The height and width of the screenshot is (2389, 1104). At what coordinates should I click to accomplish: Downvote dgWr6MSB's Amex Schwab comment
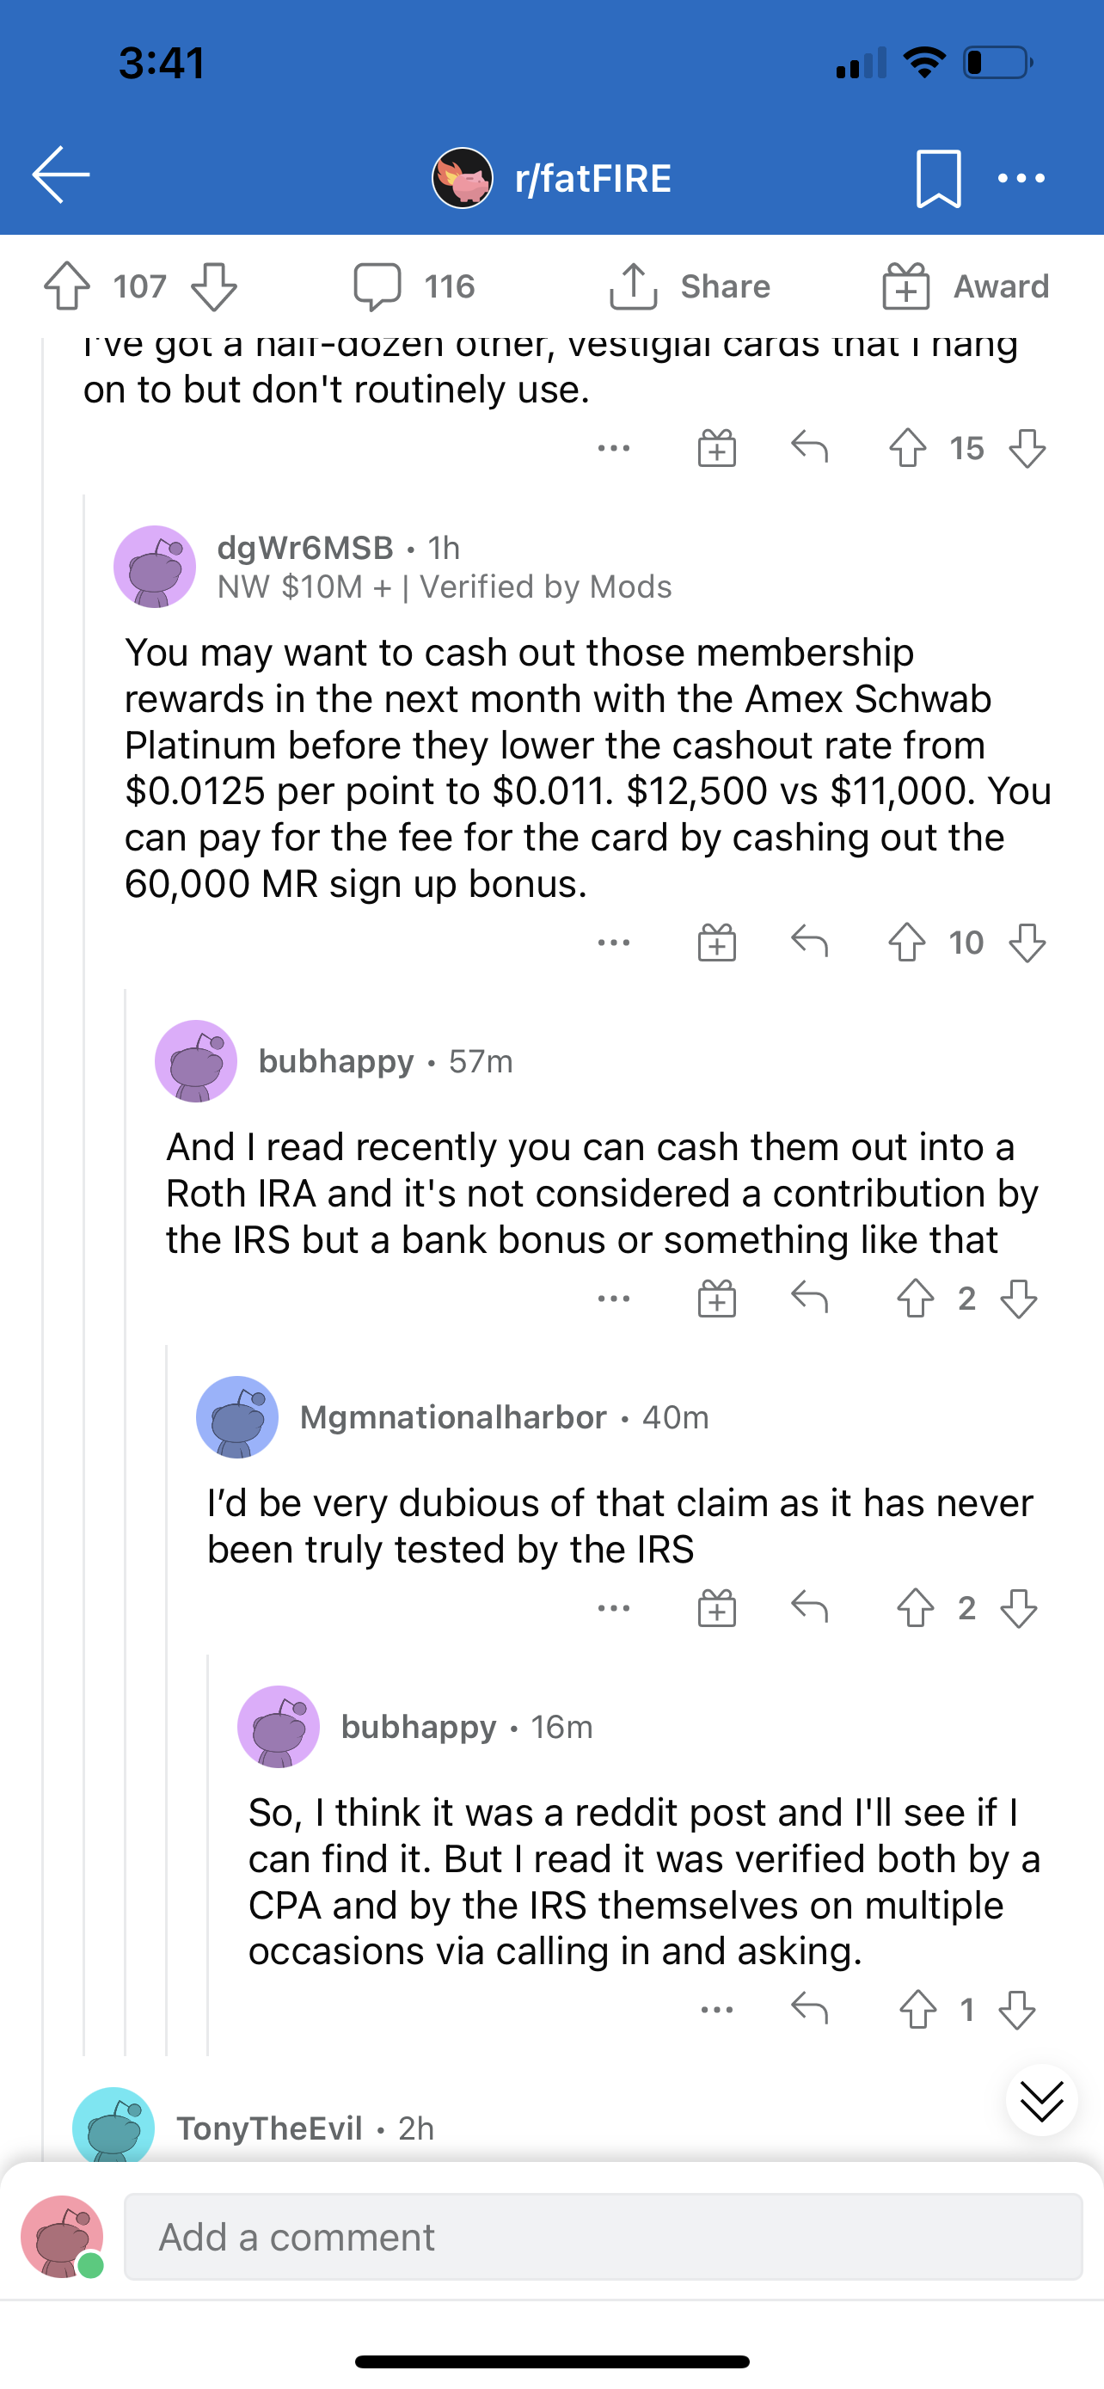pyautogui.click(x=1023, y=943)
